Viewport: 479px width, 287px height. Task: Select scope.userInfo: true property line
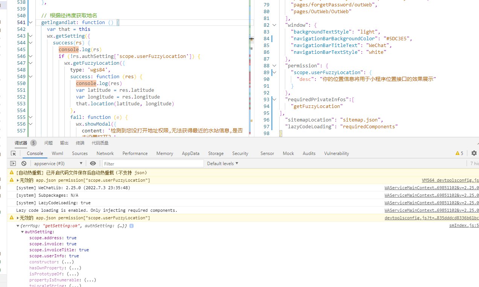(54, 256)
